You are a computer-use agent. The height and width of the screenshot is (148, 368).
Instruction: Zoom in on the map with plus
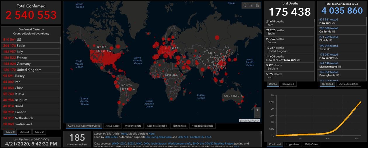(257, 110)
